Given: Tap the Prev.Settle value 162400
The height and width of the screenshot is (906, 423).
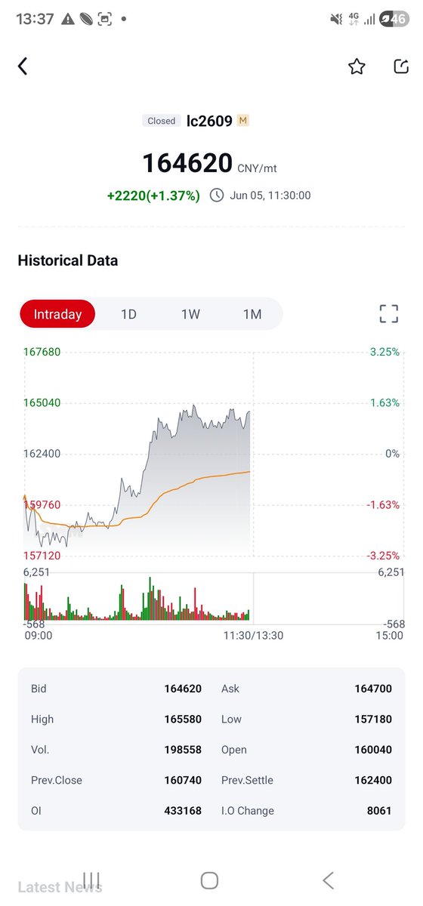Looking at the screenshot, I should click(x=373, y=781).
